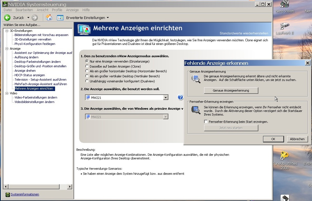312x201 pixels.
Task: Select Bildeinstellungen mit Vorschau anpassen
Action: click(x=41, y=35)
